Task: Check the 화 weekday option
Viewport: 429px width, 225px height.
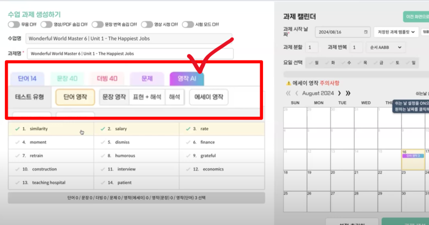Action: (330, 63)
